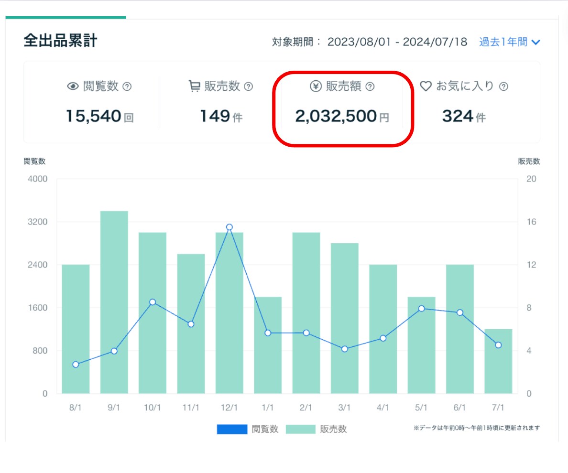Open help icon next to お気に入り
The height and width of the screenshot is (473, 568).
click(503, 86)
